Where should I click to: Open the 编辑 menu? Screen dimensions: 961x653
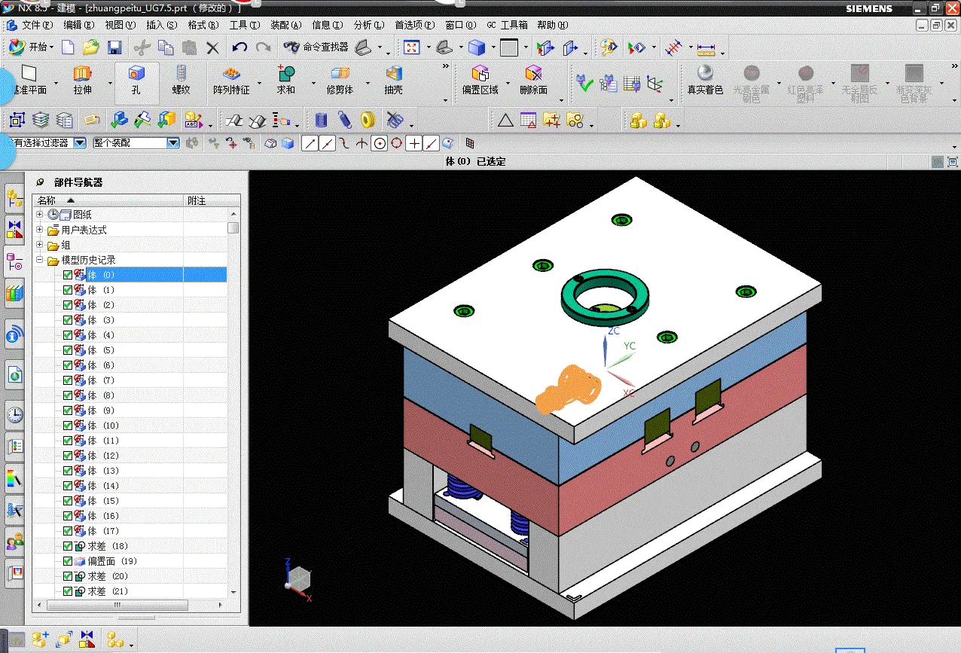pyautogui.click(x=78, y=25)
